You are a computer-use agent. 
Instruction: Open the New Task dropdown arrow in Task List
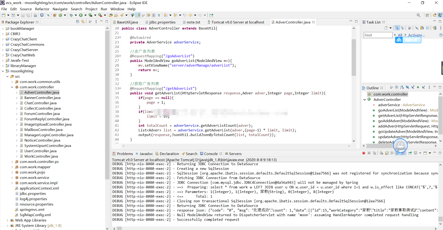[391, 28]
